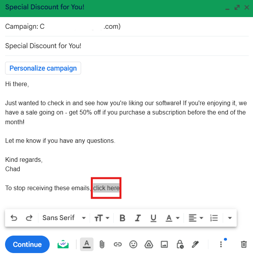Open the Sans Serif font dropdown
The width and height of the screenshot is (253, 255).
click(x=64, y=218)
